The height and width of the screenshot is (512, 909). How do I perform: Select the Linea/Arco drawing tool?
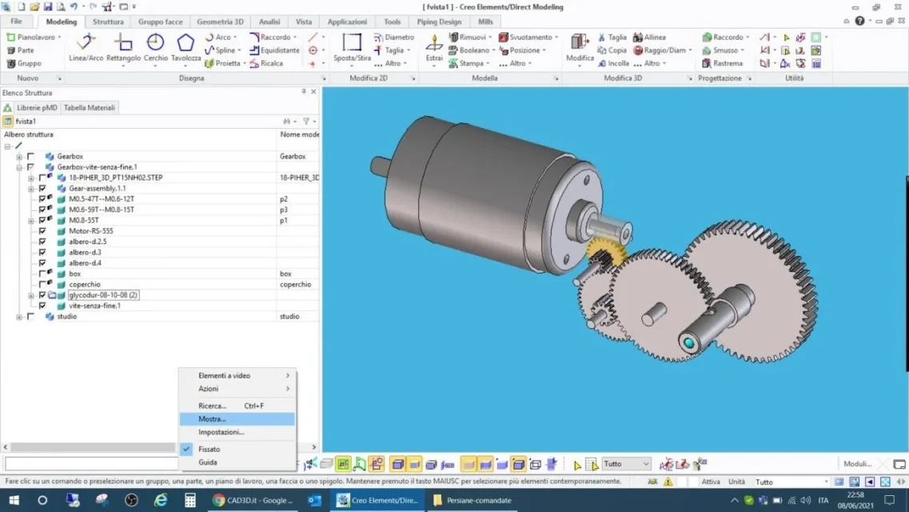coord(86,47)
